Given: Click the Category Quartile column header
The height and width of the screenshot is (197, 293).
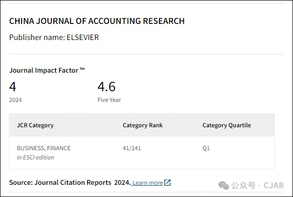Looking at the screenshot, I should tap(226, 125).
